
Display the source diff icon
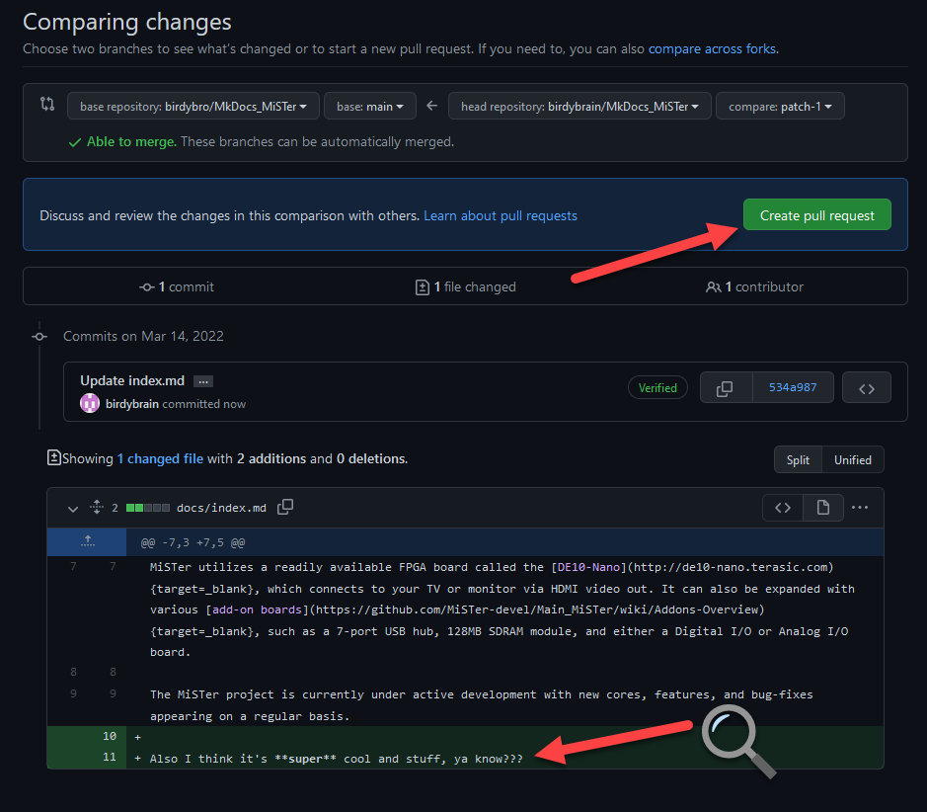pyautogui.click(x=782, y=508)
